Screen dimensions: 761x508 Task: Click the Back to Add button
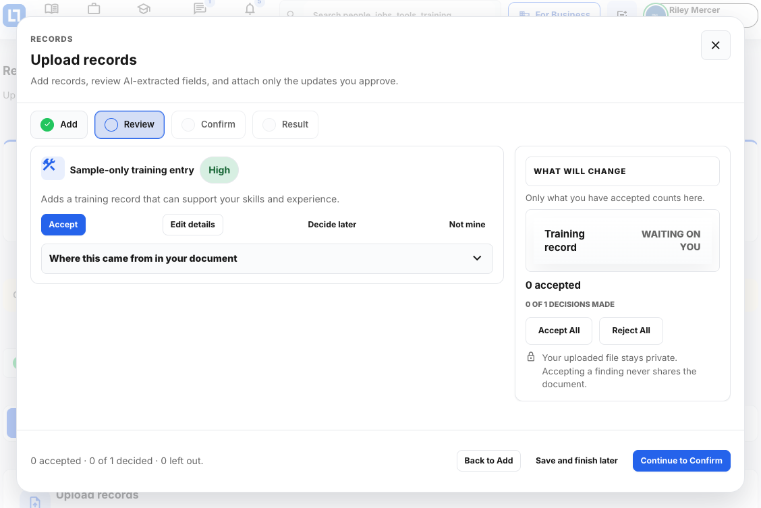pyautogui.click(x=488, y=461)
